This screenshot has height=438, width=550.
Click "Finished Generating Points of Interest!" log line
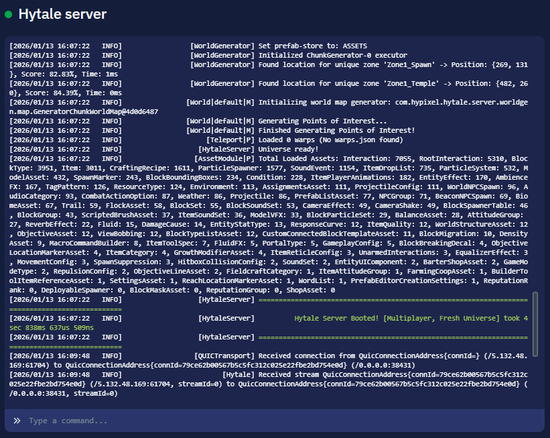click(336, 130)
